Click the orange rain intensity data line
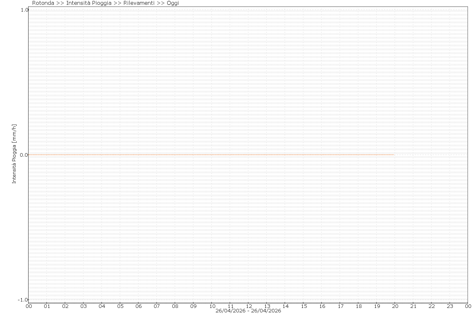This screenshot has height=314, width=474. coord(211,155)
